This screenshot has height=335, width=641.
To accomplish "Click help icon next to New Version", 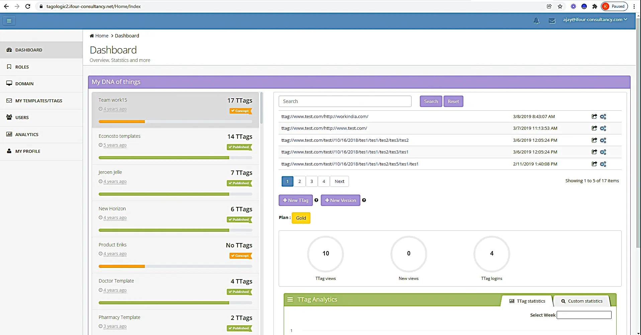I will 364,200.
